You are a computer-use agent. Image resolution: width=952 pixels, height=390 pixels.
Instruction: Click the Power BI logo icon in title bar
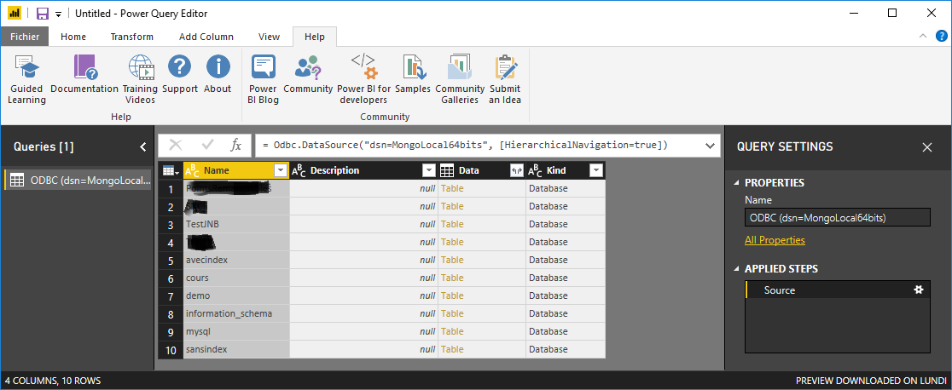point(15,13)
